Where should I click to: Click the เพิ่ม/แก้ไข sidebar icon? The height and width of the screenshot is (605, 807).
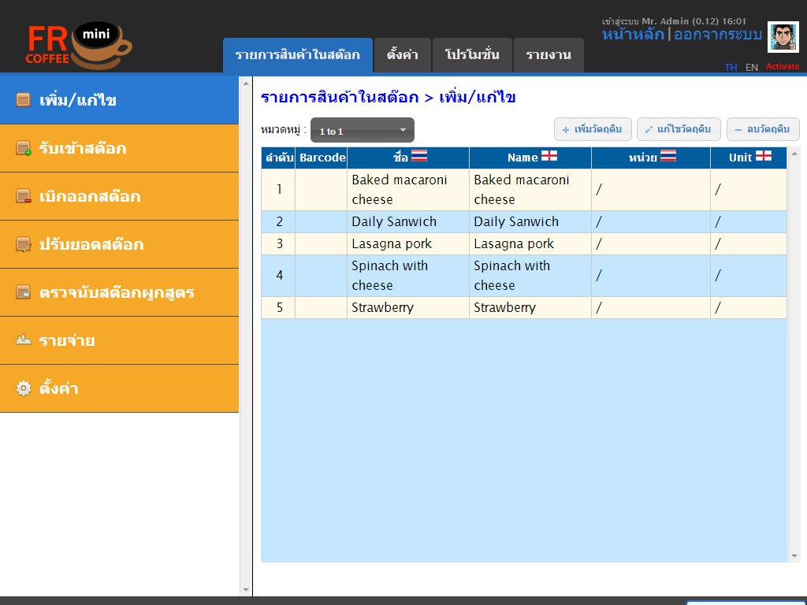tap(24, 100)
